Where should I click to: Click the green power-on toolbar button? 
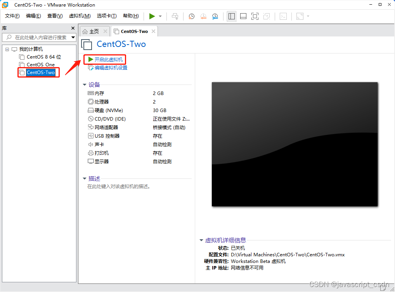152,16
